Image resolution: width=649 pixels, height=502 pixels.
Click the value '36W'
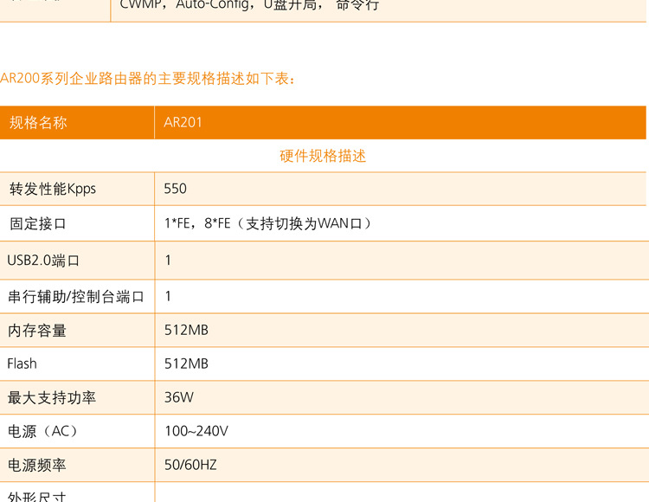coord(179,398)
